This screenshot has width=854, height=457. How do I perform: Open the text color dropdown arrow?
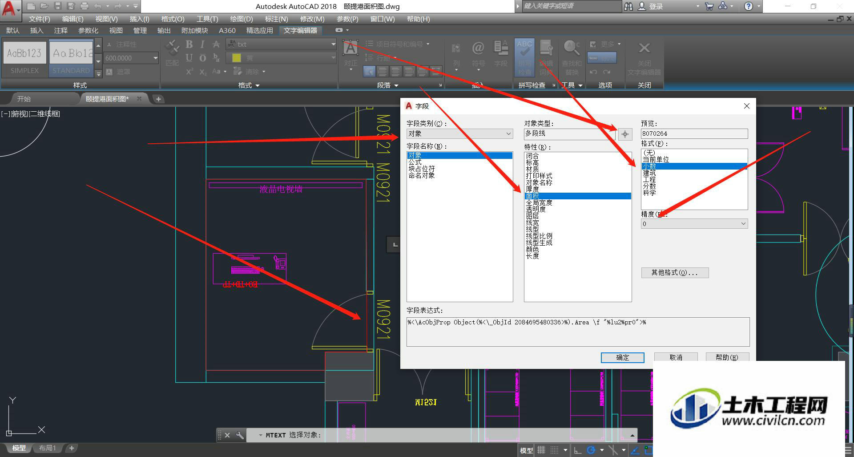point(333,58)
